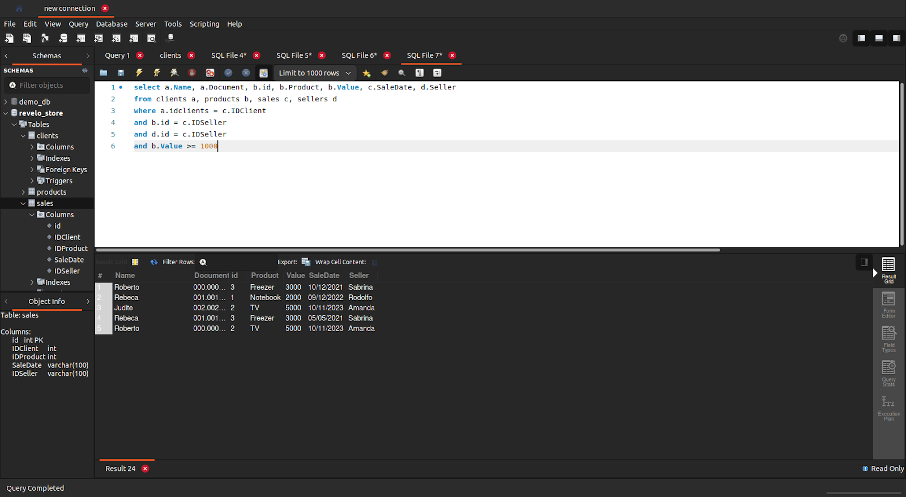Export recordset to external file icon
906x497 pixels.
coord(306,262)
